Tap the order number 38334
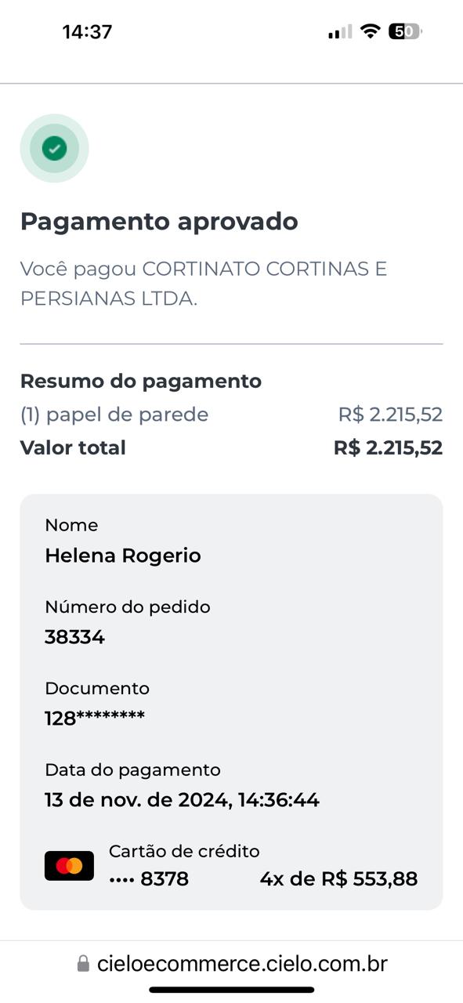The width and height of the screenshot is (463, 1003). pyautogui.click(x=74, y=637)
